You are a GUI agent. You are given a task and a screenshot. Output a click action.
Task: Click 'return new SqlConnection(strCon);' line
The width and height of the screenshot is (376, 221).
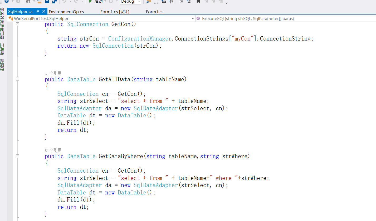[110, 46]
